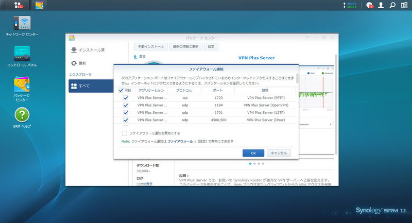Uncheck the port 1194 OpenVPN row checkbox
Screen dimensions: 412x223
(126, 105)
